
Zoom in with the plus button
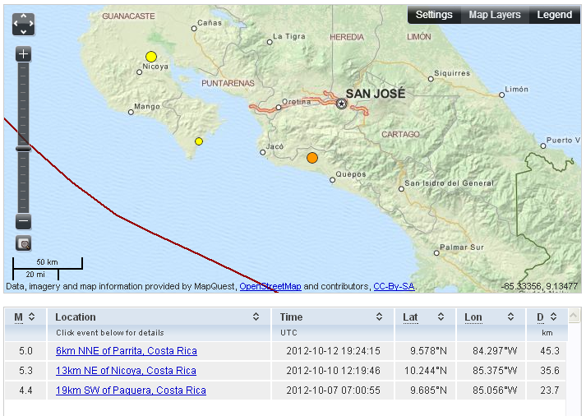[23, 54]
